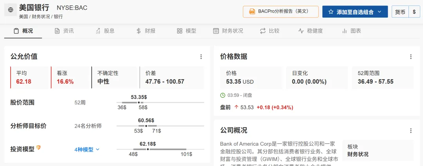This screenshot has height=166, width=423.
Task: Click the 价差 47.76 - 100.57 value
Action: (x=165, y=82)
